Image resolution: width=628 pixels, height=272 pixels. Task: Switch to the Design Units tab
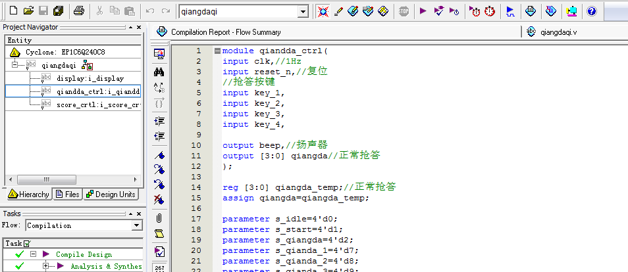coord(111,194)
